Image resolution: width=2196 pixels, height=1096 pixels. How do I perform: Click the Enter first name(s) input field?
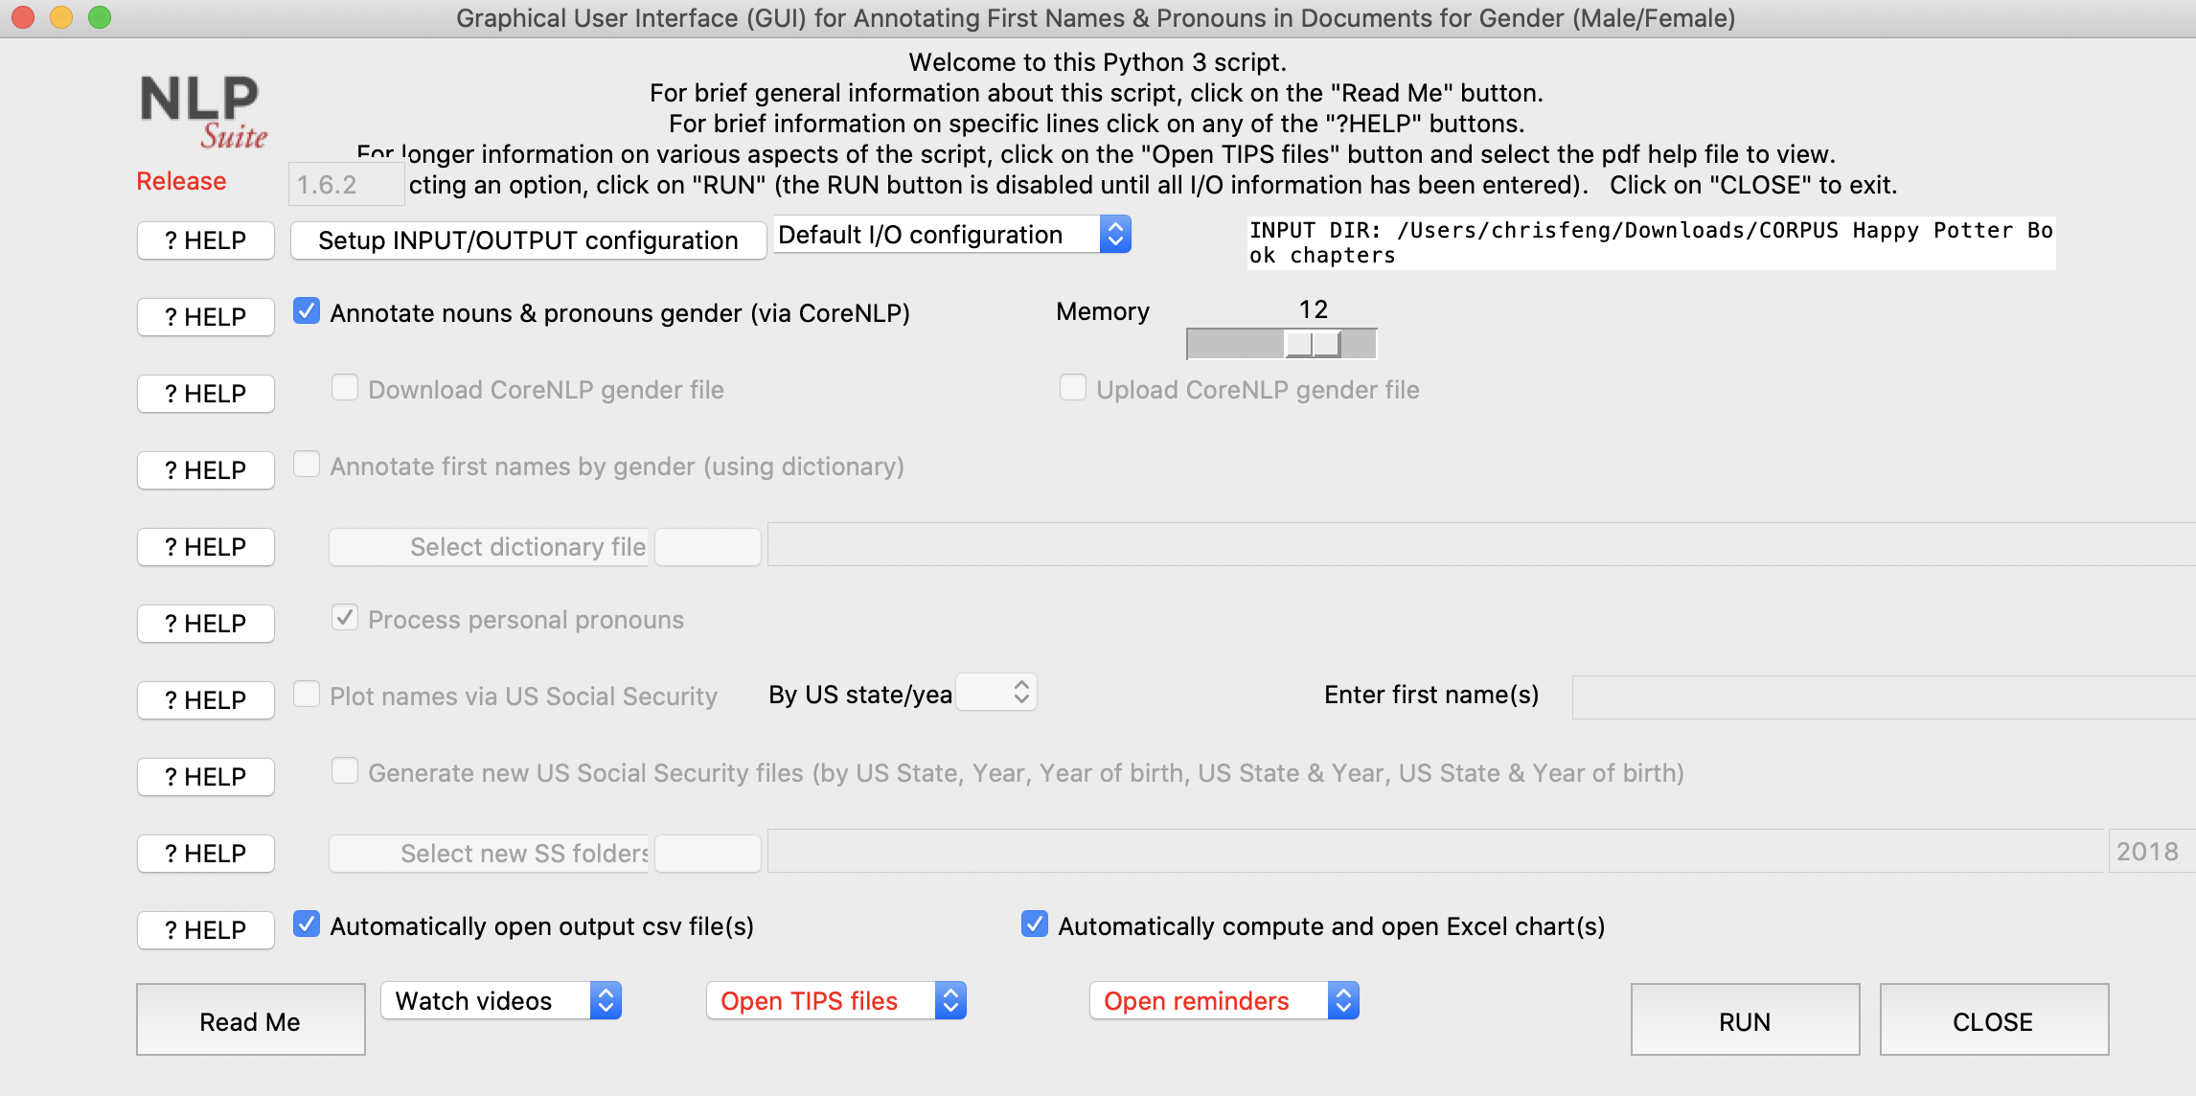click(1884, 697)
